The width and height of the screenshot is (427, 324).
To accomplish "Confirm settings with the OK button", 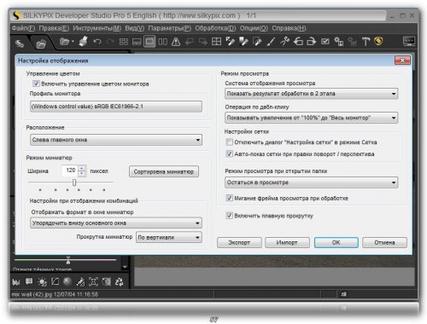I will pos(336,242).
